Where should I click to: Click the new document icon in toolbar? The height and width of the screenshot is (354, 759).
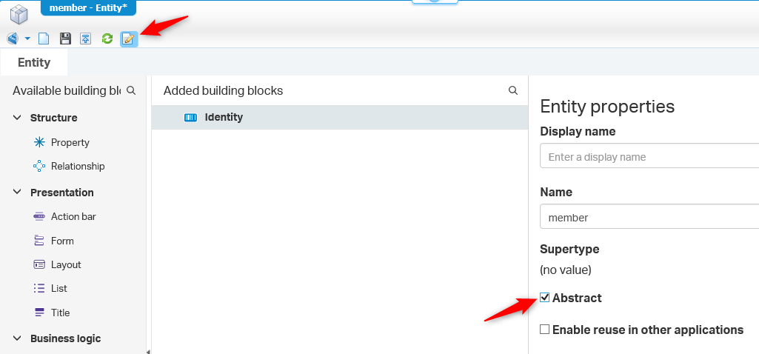[x=44, y=39]
